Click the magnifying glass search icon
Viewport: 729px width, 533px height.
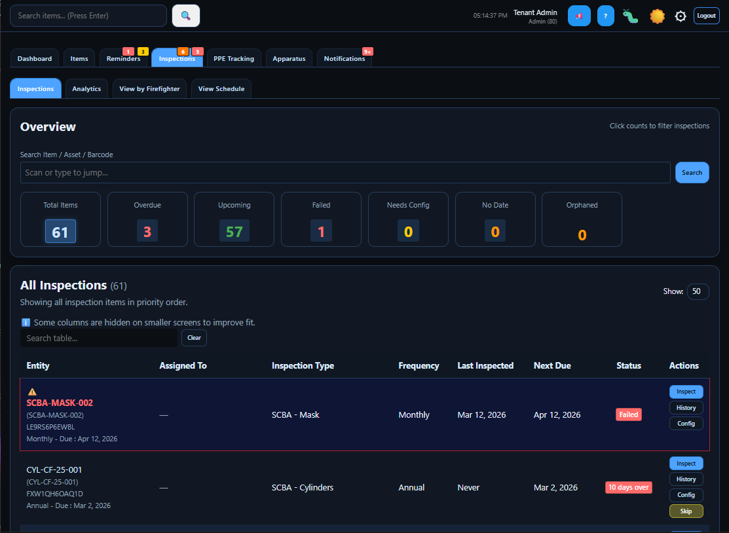tap(185, 16)
